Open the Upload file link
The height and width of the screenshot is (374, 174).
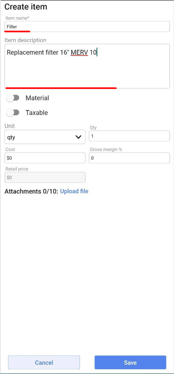click(x=74, y=191)
